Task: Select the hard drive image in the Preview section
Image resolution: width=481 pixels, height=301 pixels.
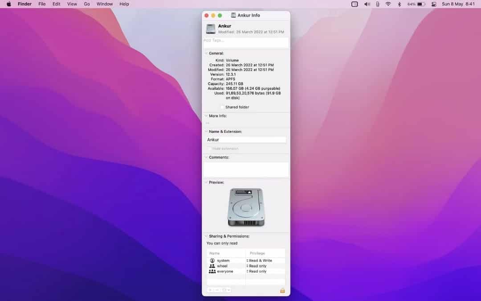Action: [246, 206]
